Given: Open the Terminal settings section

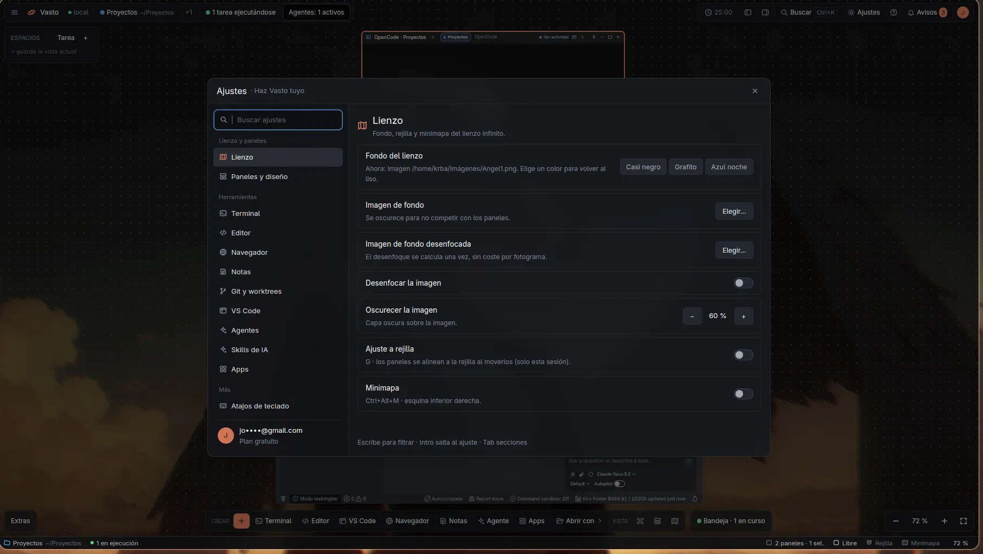Looking at the screenshot, I should coord(278,214).
